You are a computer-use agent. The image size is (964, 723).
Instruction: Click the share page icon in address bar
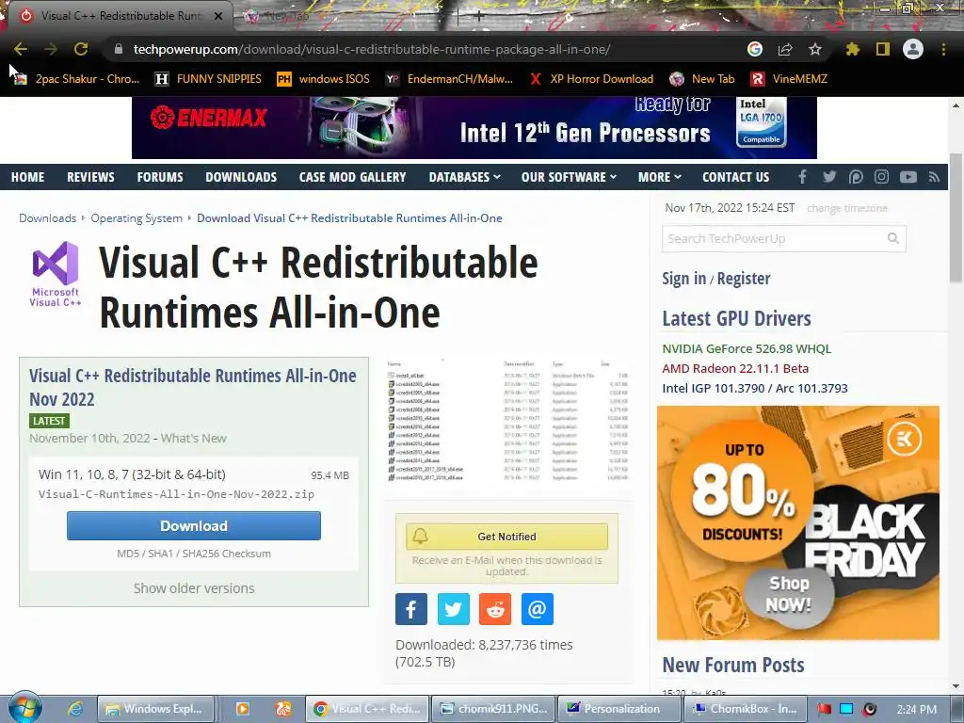pos(785,49)
